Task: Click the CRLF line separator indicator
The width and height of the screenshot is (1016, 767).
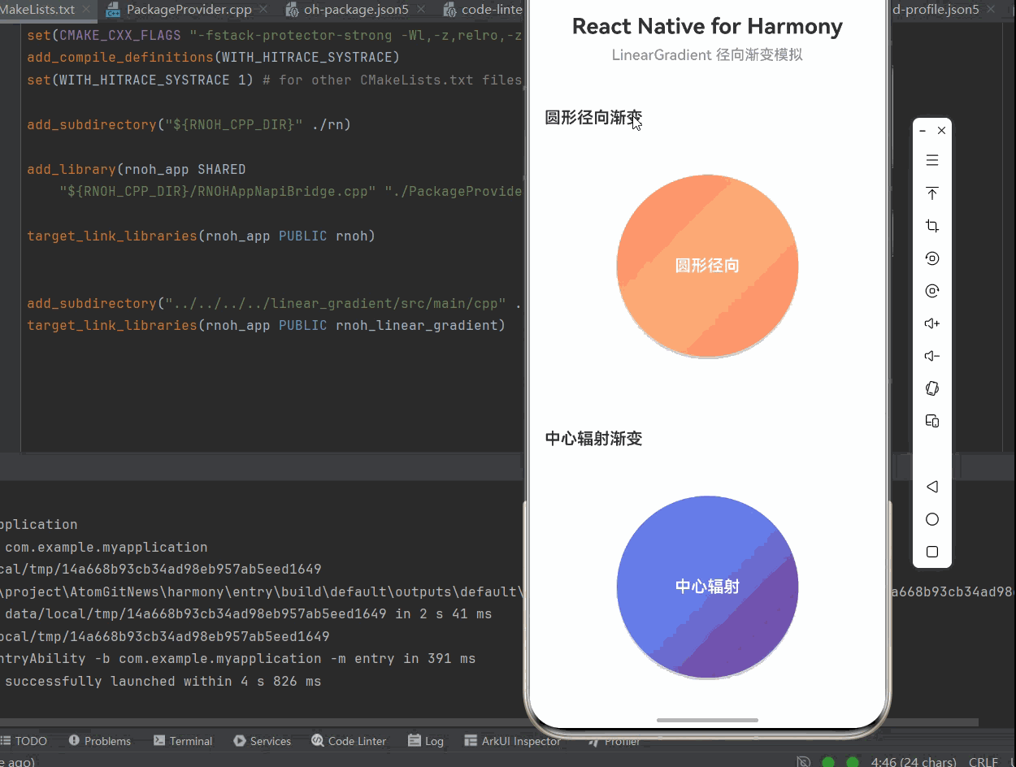Action: [x=983, y=762]
